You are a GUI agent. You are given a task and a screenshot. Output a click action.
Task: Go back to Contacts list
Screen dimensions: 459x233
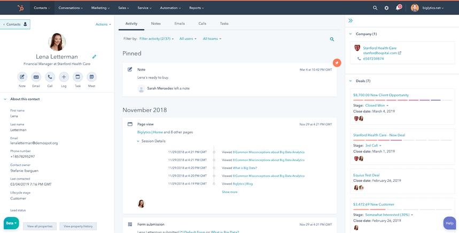click(x=15, y=25)
